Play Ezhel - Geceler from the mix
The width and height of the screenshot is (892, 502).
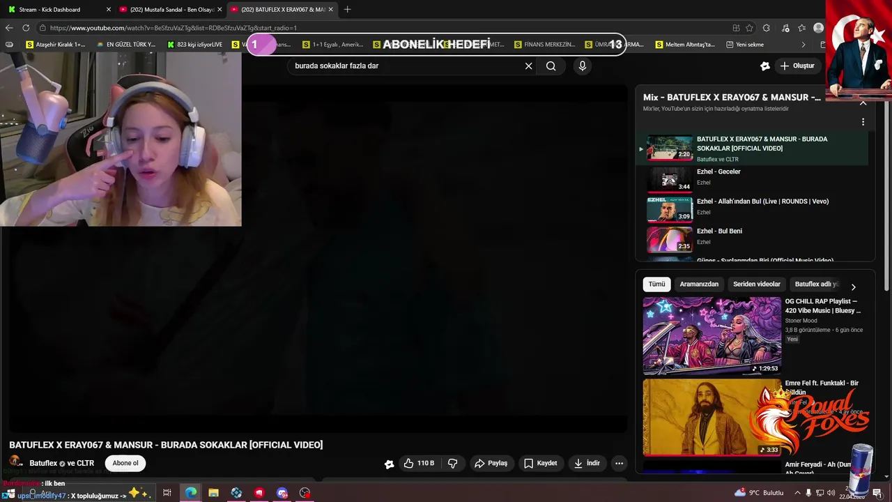point(753,178)
